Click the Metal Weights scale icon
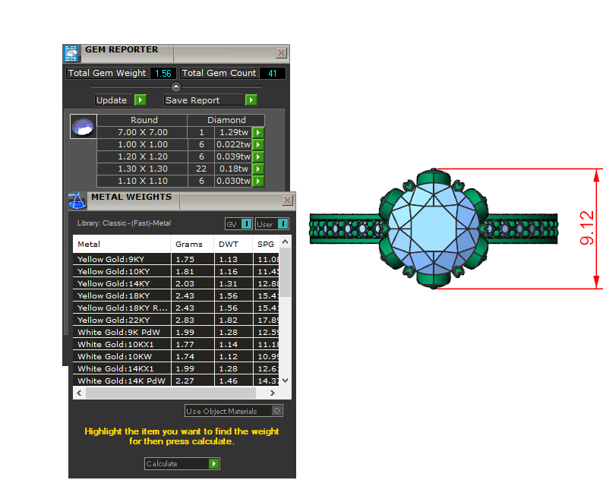 click(x=77, y=201)
